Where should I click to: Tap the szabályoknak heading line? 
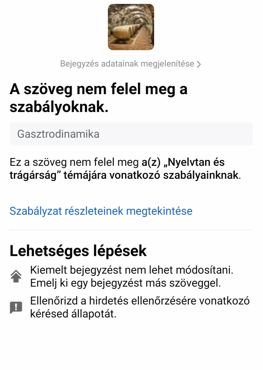point(59,107)
